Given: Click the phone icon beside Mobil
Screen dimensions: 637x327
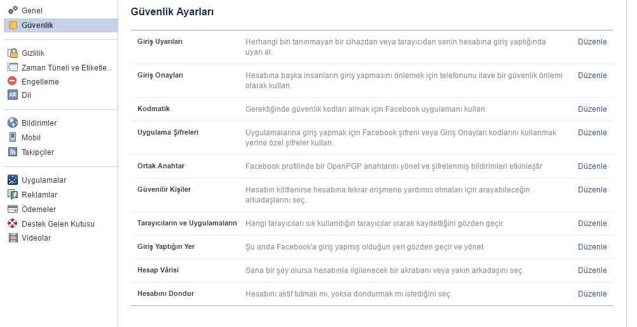Looking at the screenshot, I should pos(13,137).
